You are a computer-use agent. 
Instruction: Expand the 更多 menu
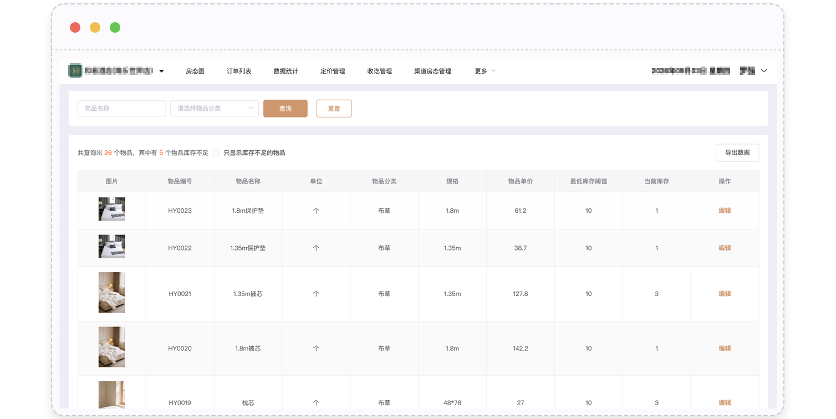[485, 71]
